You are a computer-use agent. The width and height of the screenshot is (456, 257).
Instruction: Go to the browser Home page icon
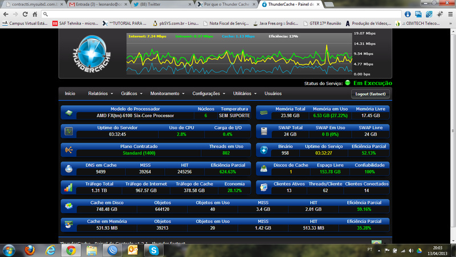click(35, 14)
